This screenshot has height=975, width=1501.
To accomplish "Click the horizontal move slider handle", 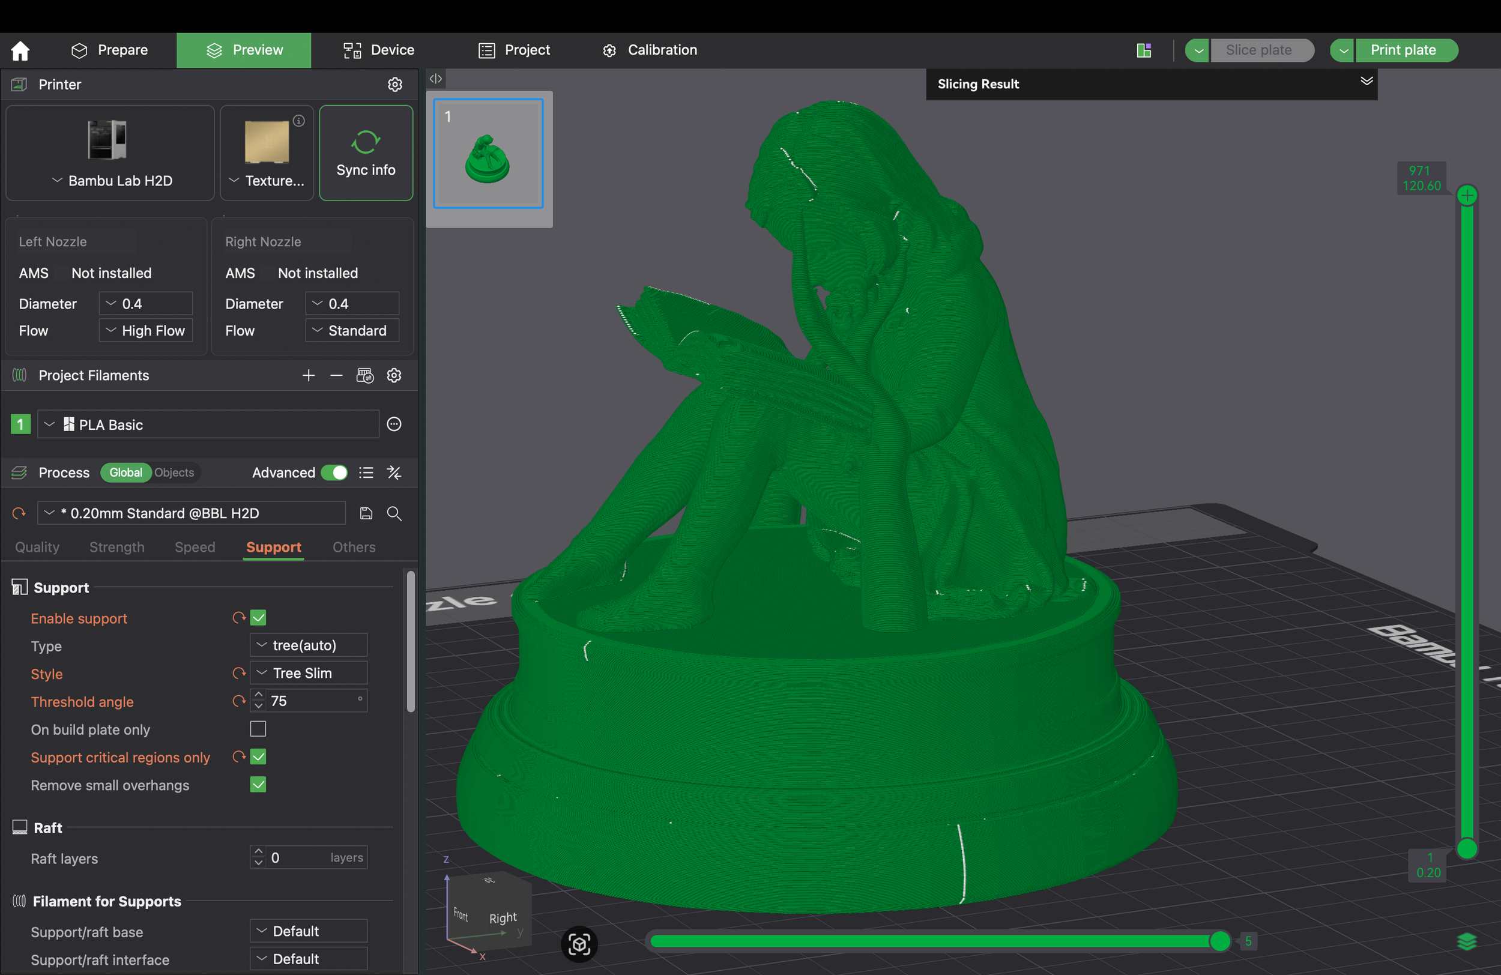I will coord(1220,941).
